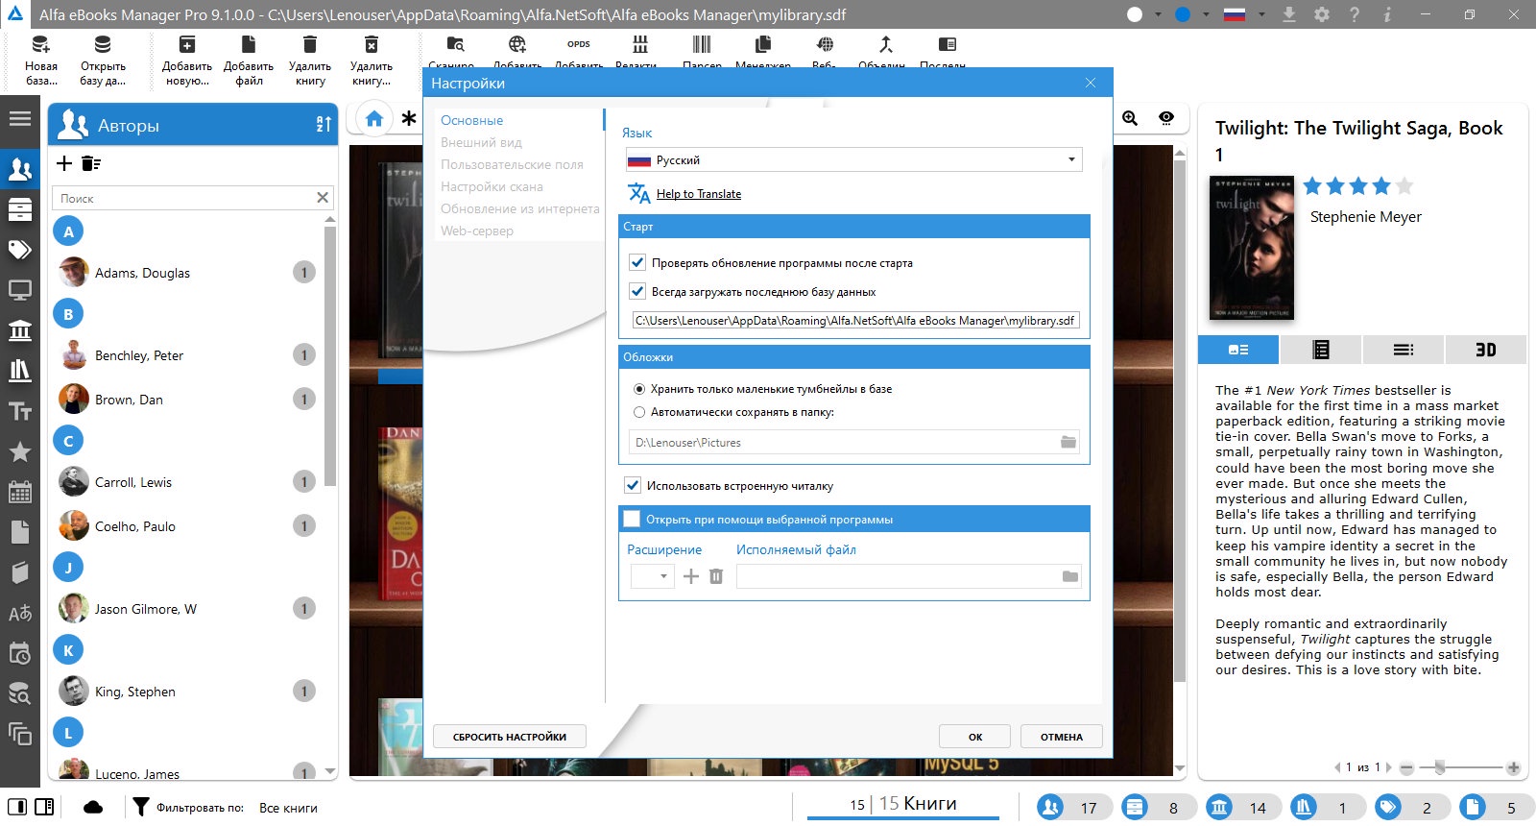The width and height of the screenshot is (1536, 826).
Task: Open Web-сервер settings section
Action: pyautogui.click(x=476, y=231)
